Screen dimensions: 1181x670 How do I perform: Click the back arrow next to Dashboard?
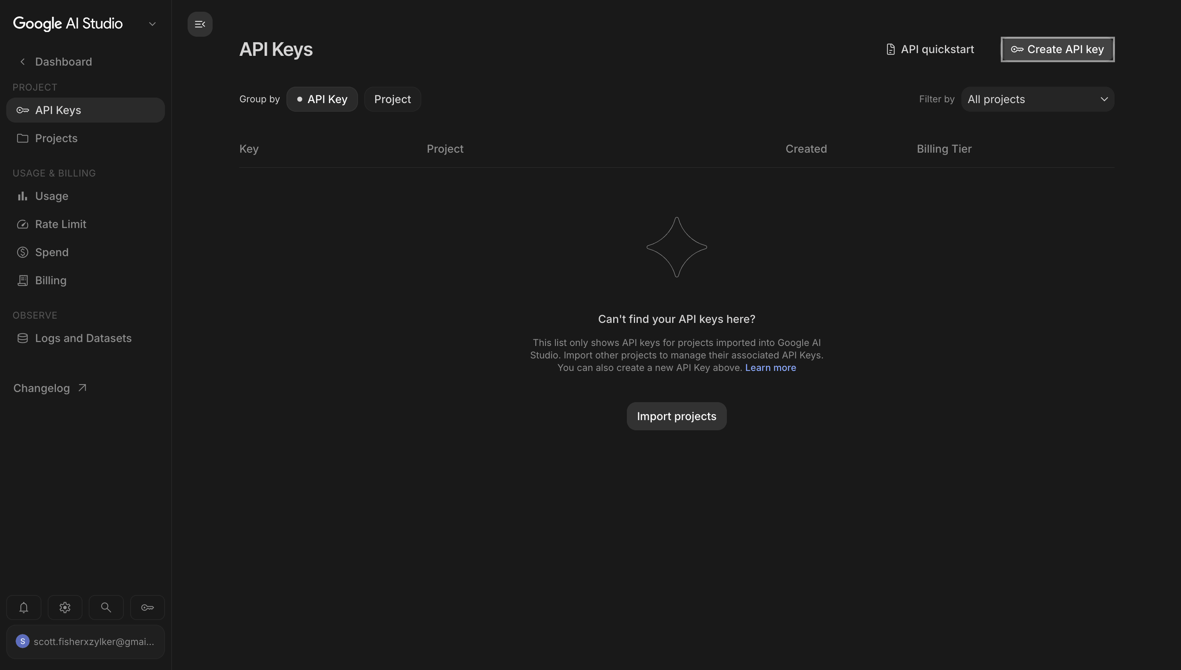[23, 62]
